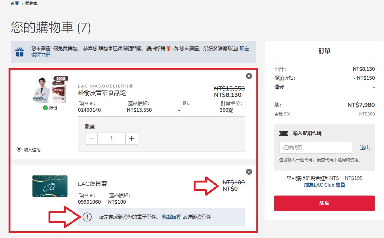
Task: Click the gift box icon in banner
Action: pyautogui.click(x=19, y=52)
